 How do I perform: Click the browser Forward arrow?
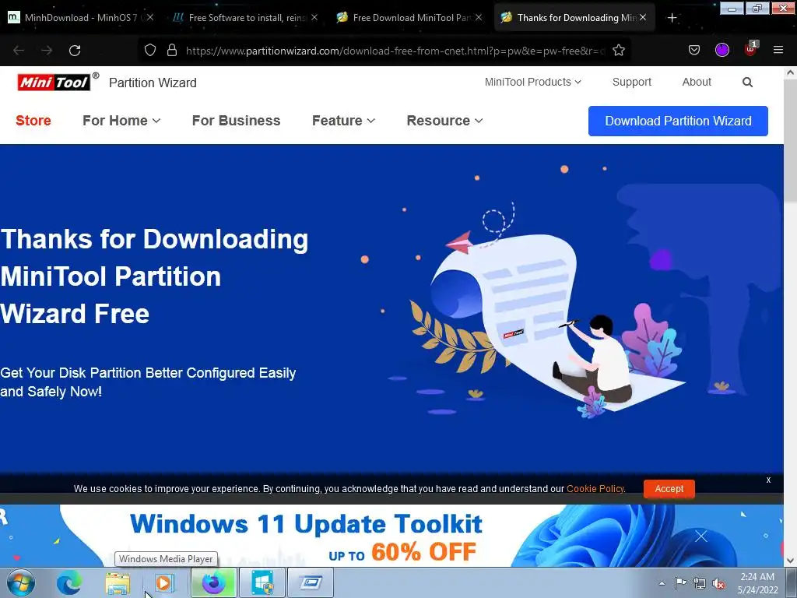click(x=47, y=51)
